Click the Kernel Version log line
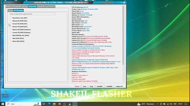Screen dimensions: 190x106 [x=80, y=13]
